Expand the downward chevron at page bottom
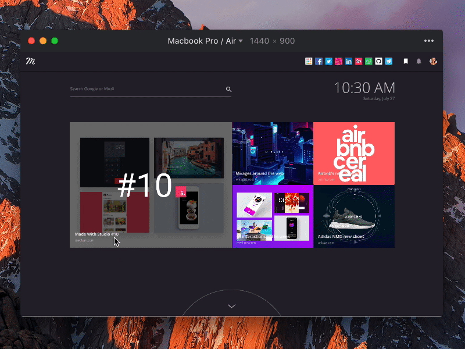This screenshot has width=465, height=349. click(x=231, y=305)
